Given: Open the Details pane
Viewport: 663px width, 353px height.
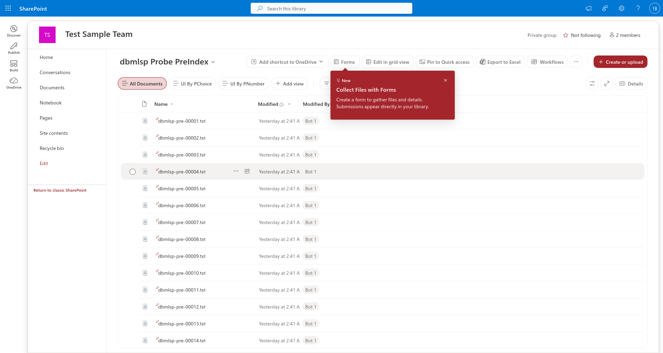Looking at the screenshot, I should point(631,83).
